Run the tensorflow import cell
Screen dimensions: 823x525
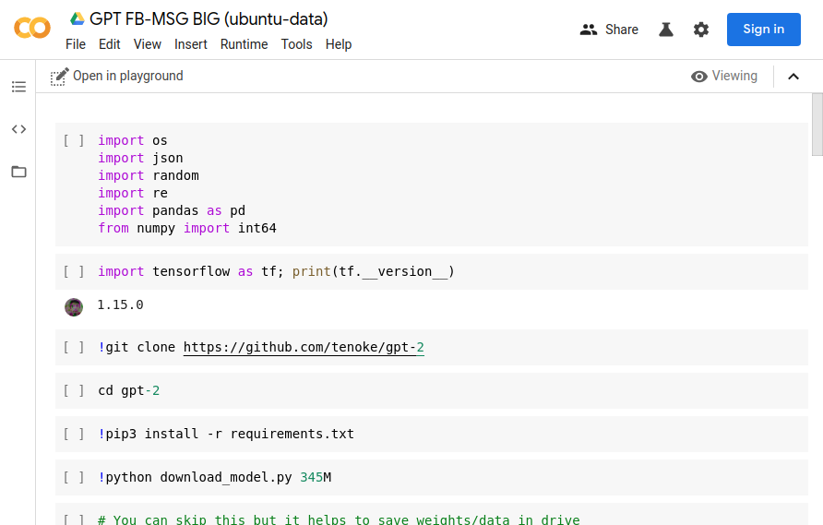point(74,271)
